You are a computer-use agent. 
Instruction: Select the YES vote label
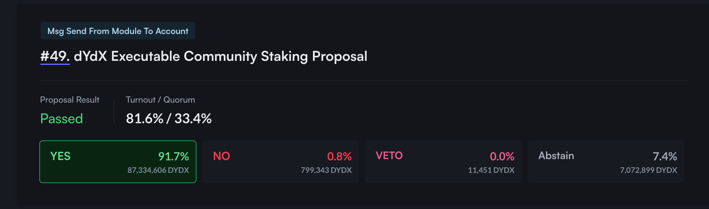(x=60, y=156)
